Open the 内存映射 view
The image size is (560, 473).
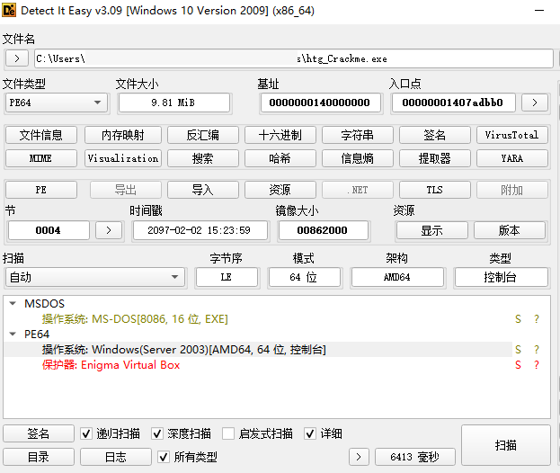123,135
